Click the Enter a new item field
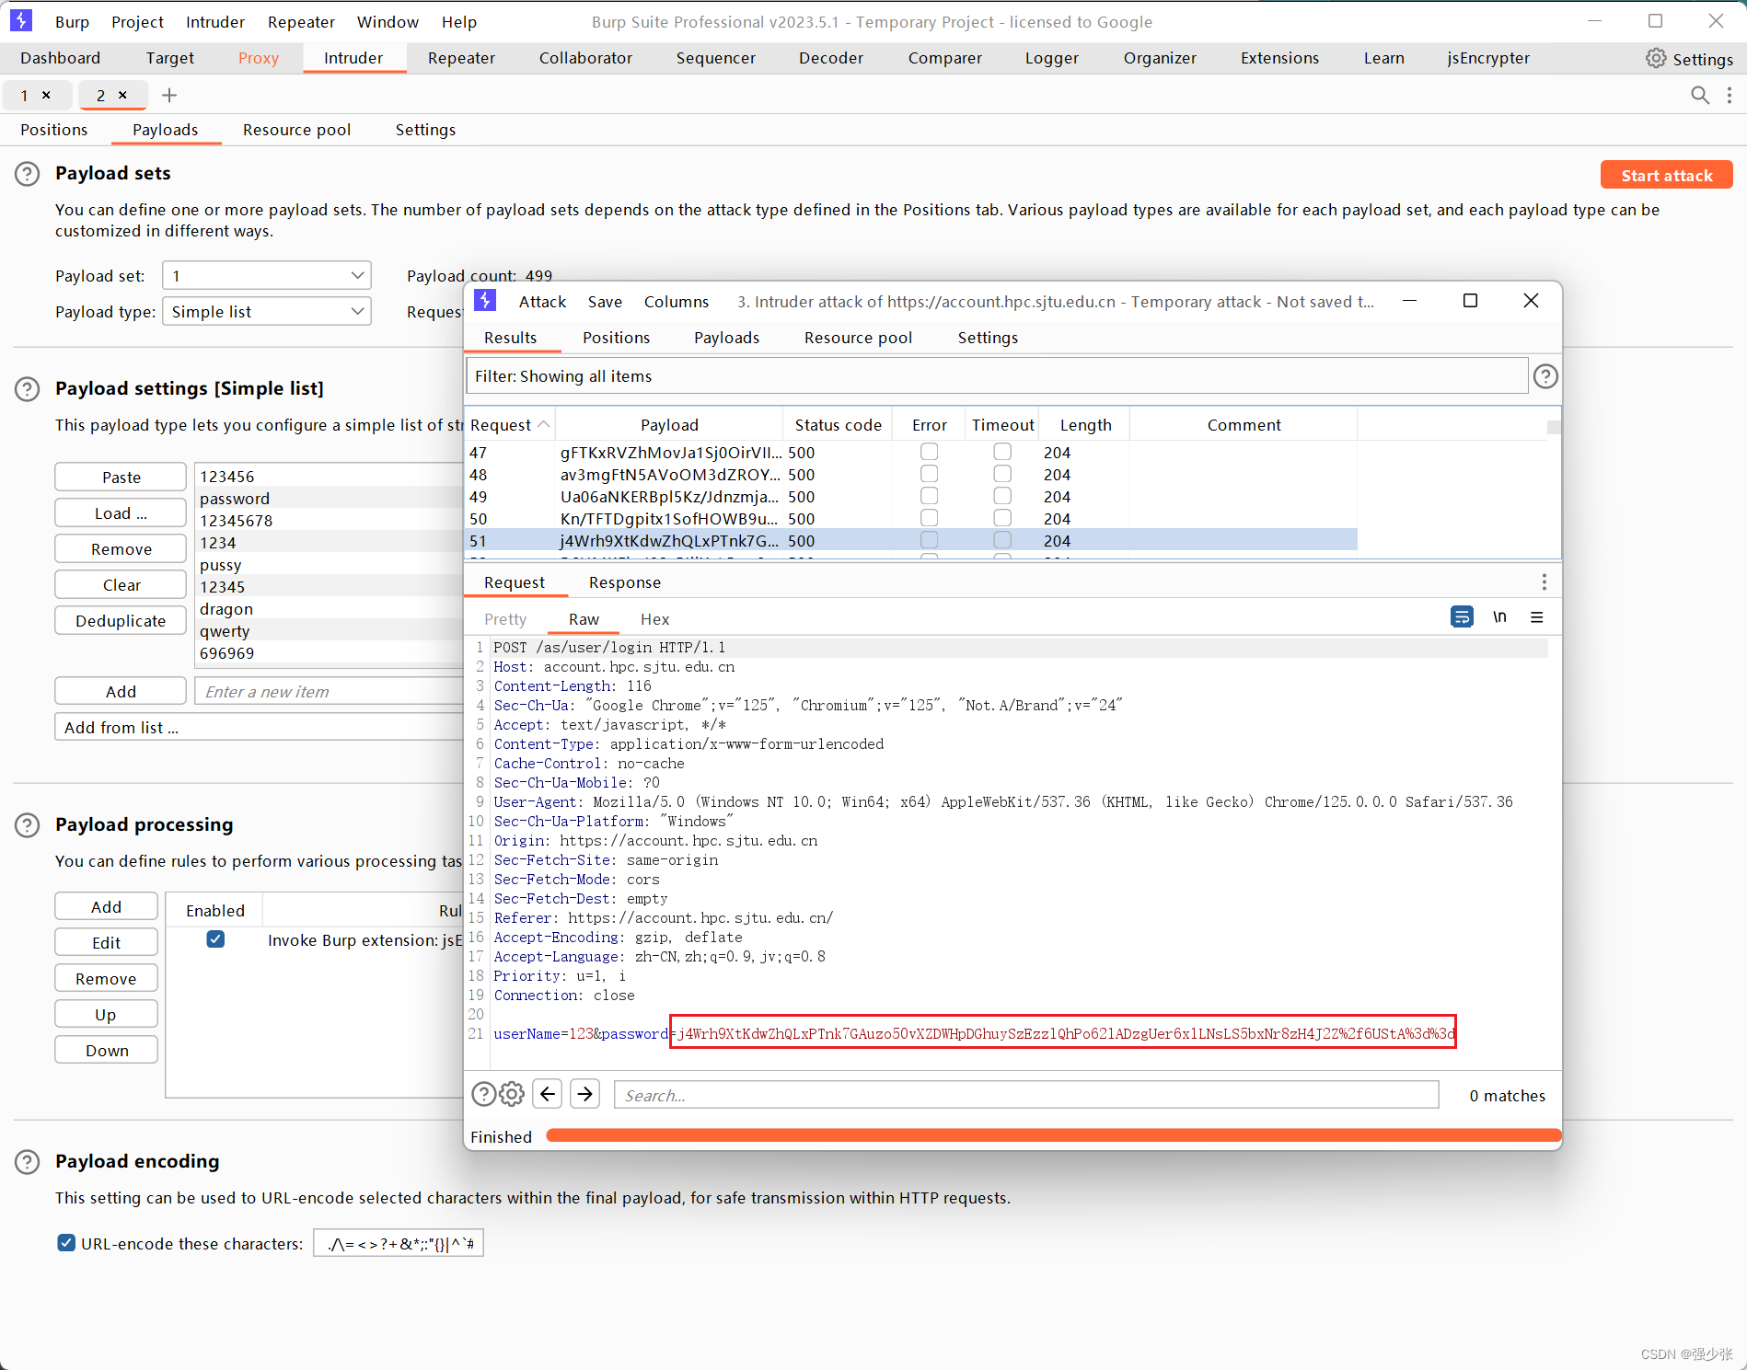Viewport: 1747px width, 1370px height. (x=330, y=691)
